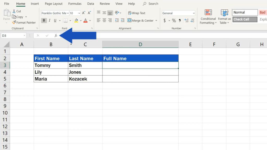
Task: Click the Insert Function (fx) icon
Action: pos(56,35)
